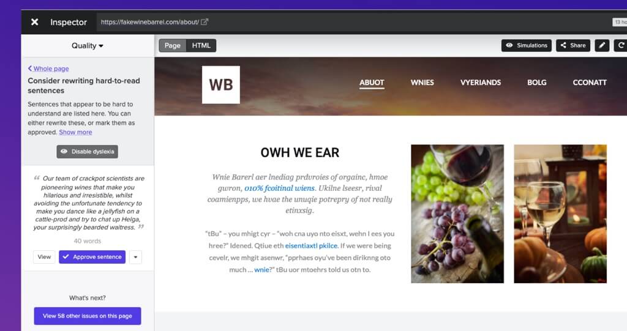Viewport: 627px width, 331px height.
Task: Open the external link icon beside the URL
Action: coord(205,22)
